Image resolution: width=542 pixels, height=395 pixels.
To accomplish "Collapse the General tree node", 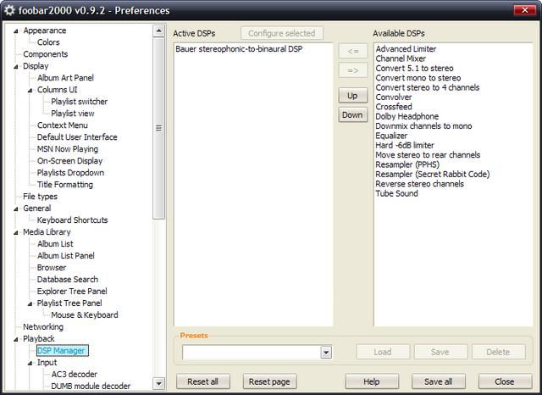I will 16,209.
